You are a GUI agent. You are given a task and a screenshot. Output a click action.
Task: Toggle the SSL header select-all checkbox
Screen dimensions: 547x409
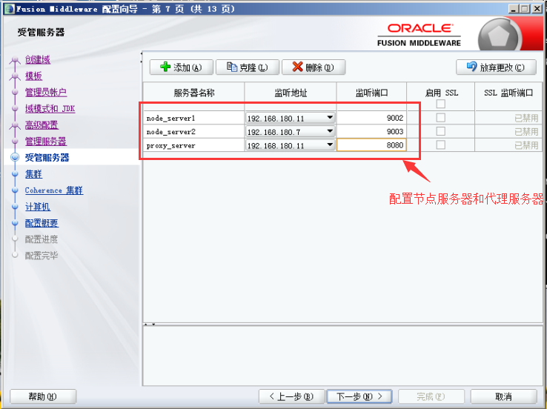(x=440, y=104)
